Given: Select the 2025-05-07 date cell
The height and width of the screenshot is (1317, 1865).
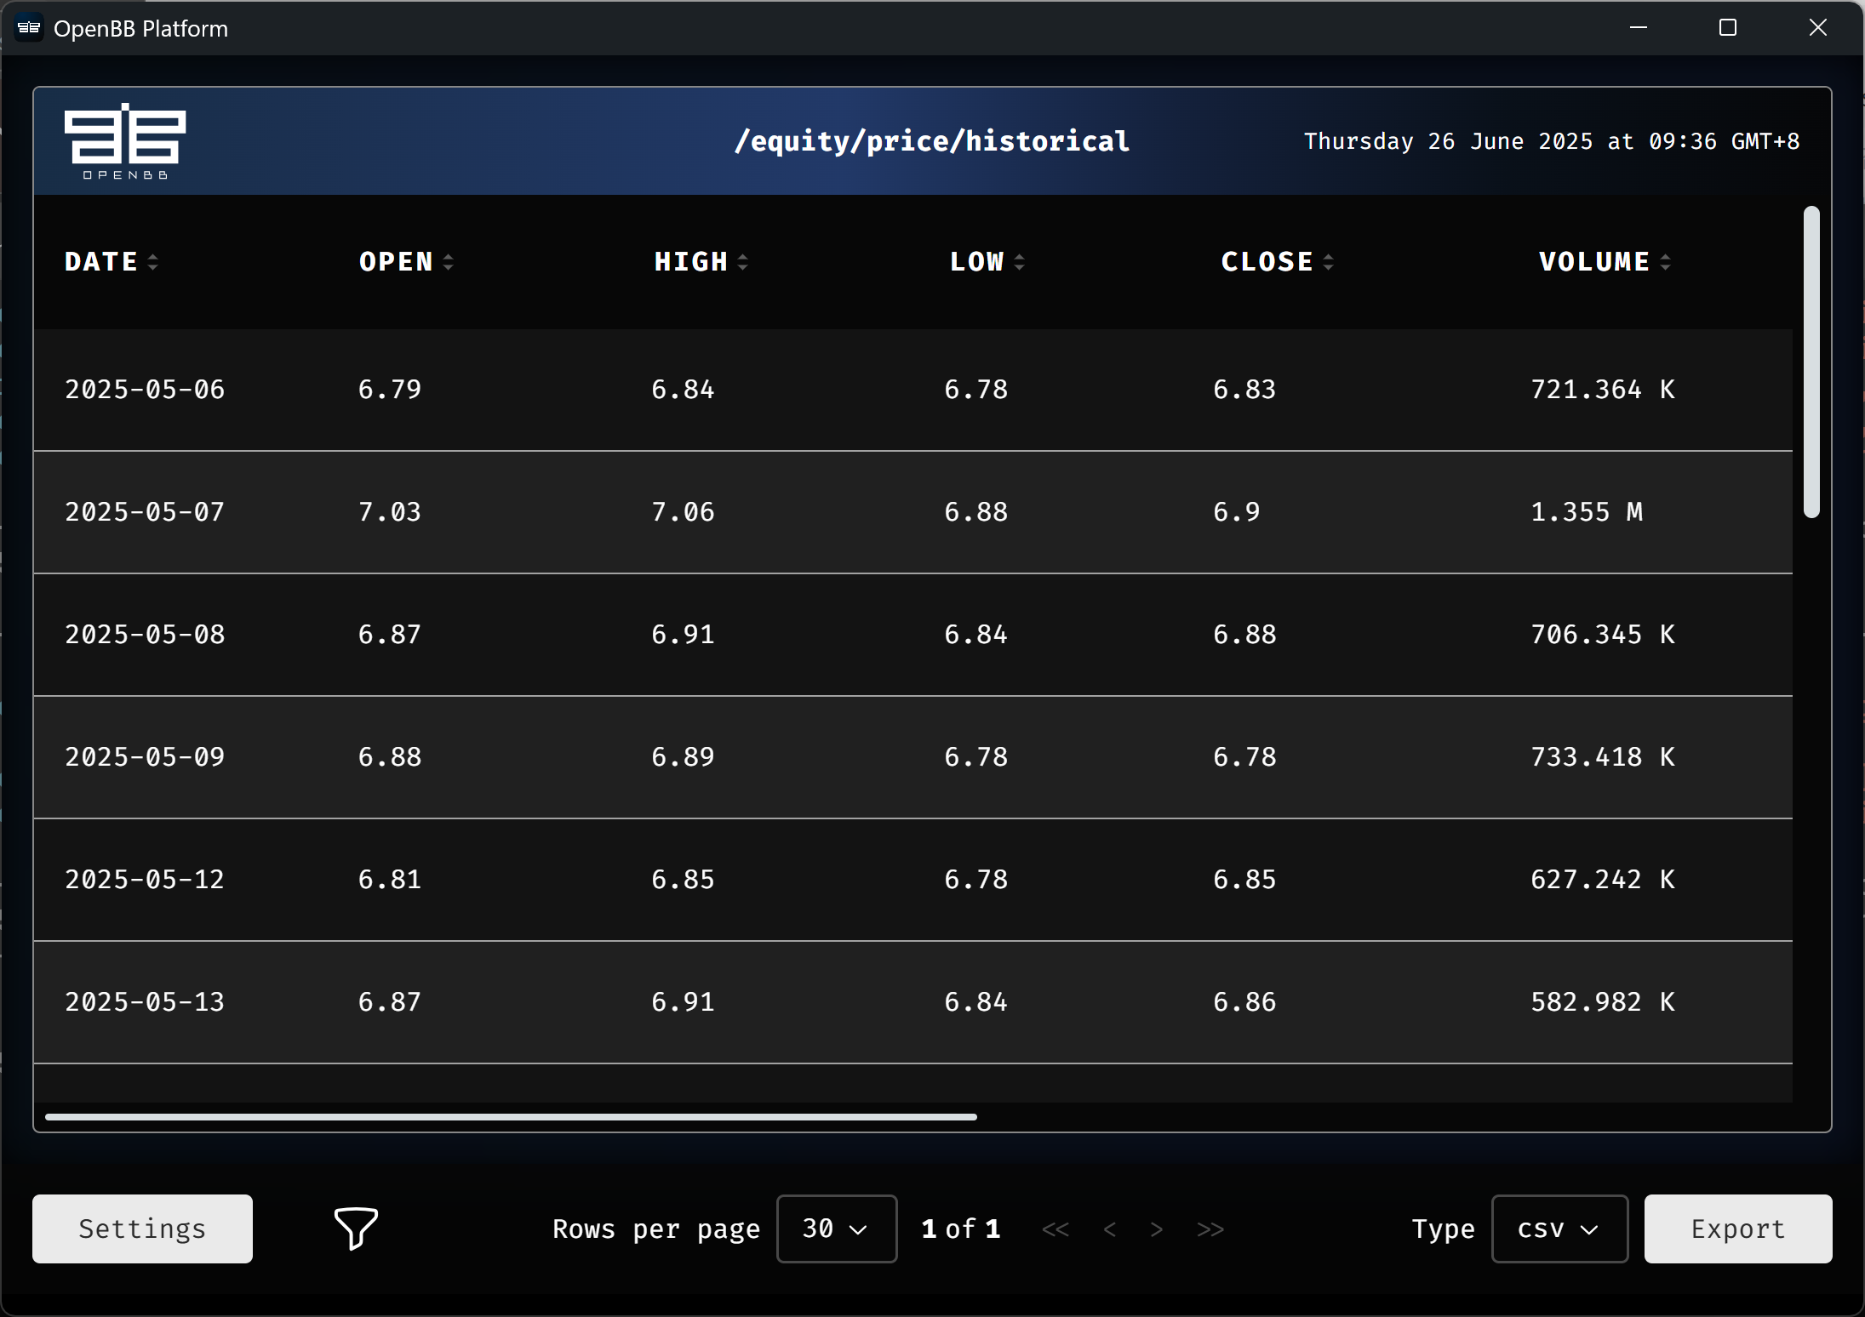Looking at the screenshot, I should coord(145,512).
